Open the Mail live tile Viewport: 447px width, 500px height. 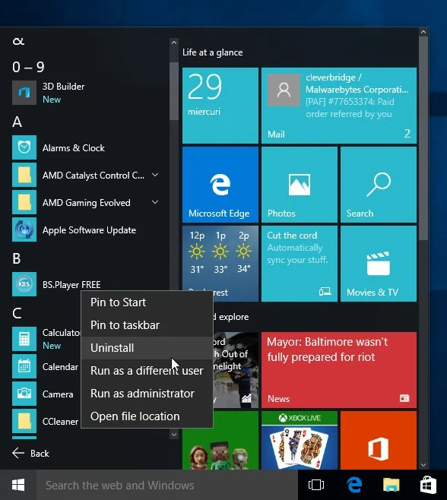tap(339, 106)
